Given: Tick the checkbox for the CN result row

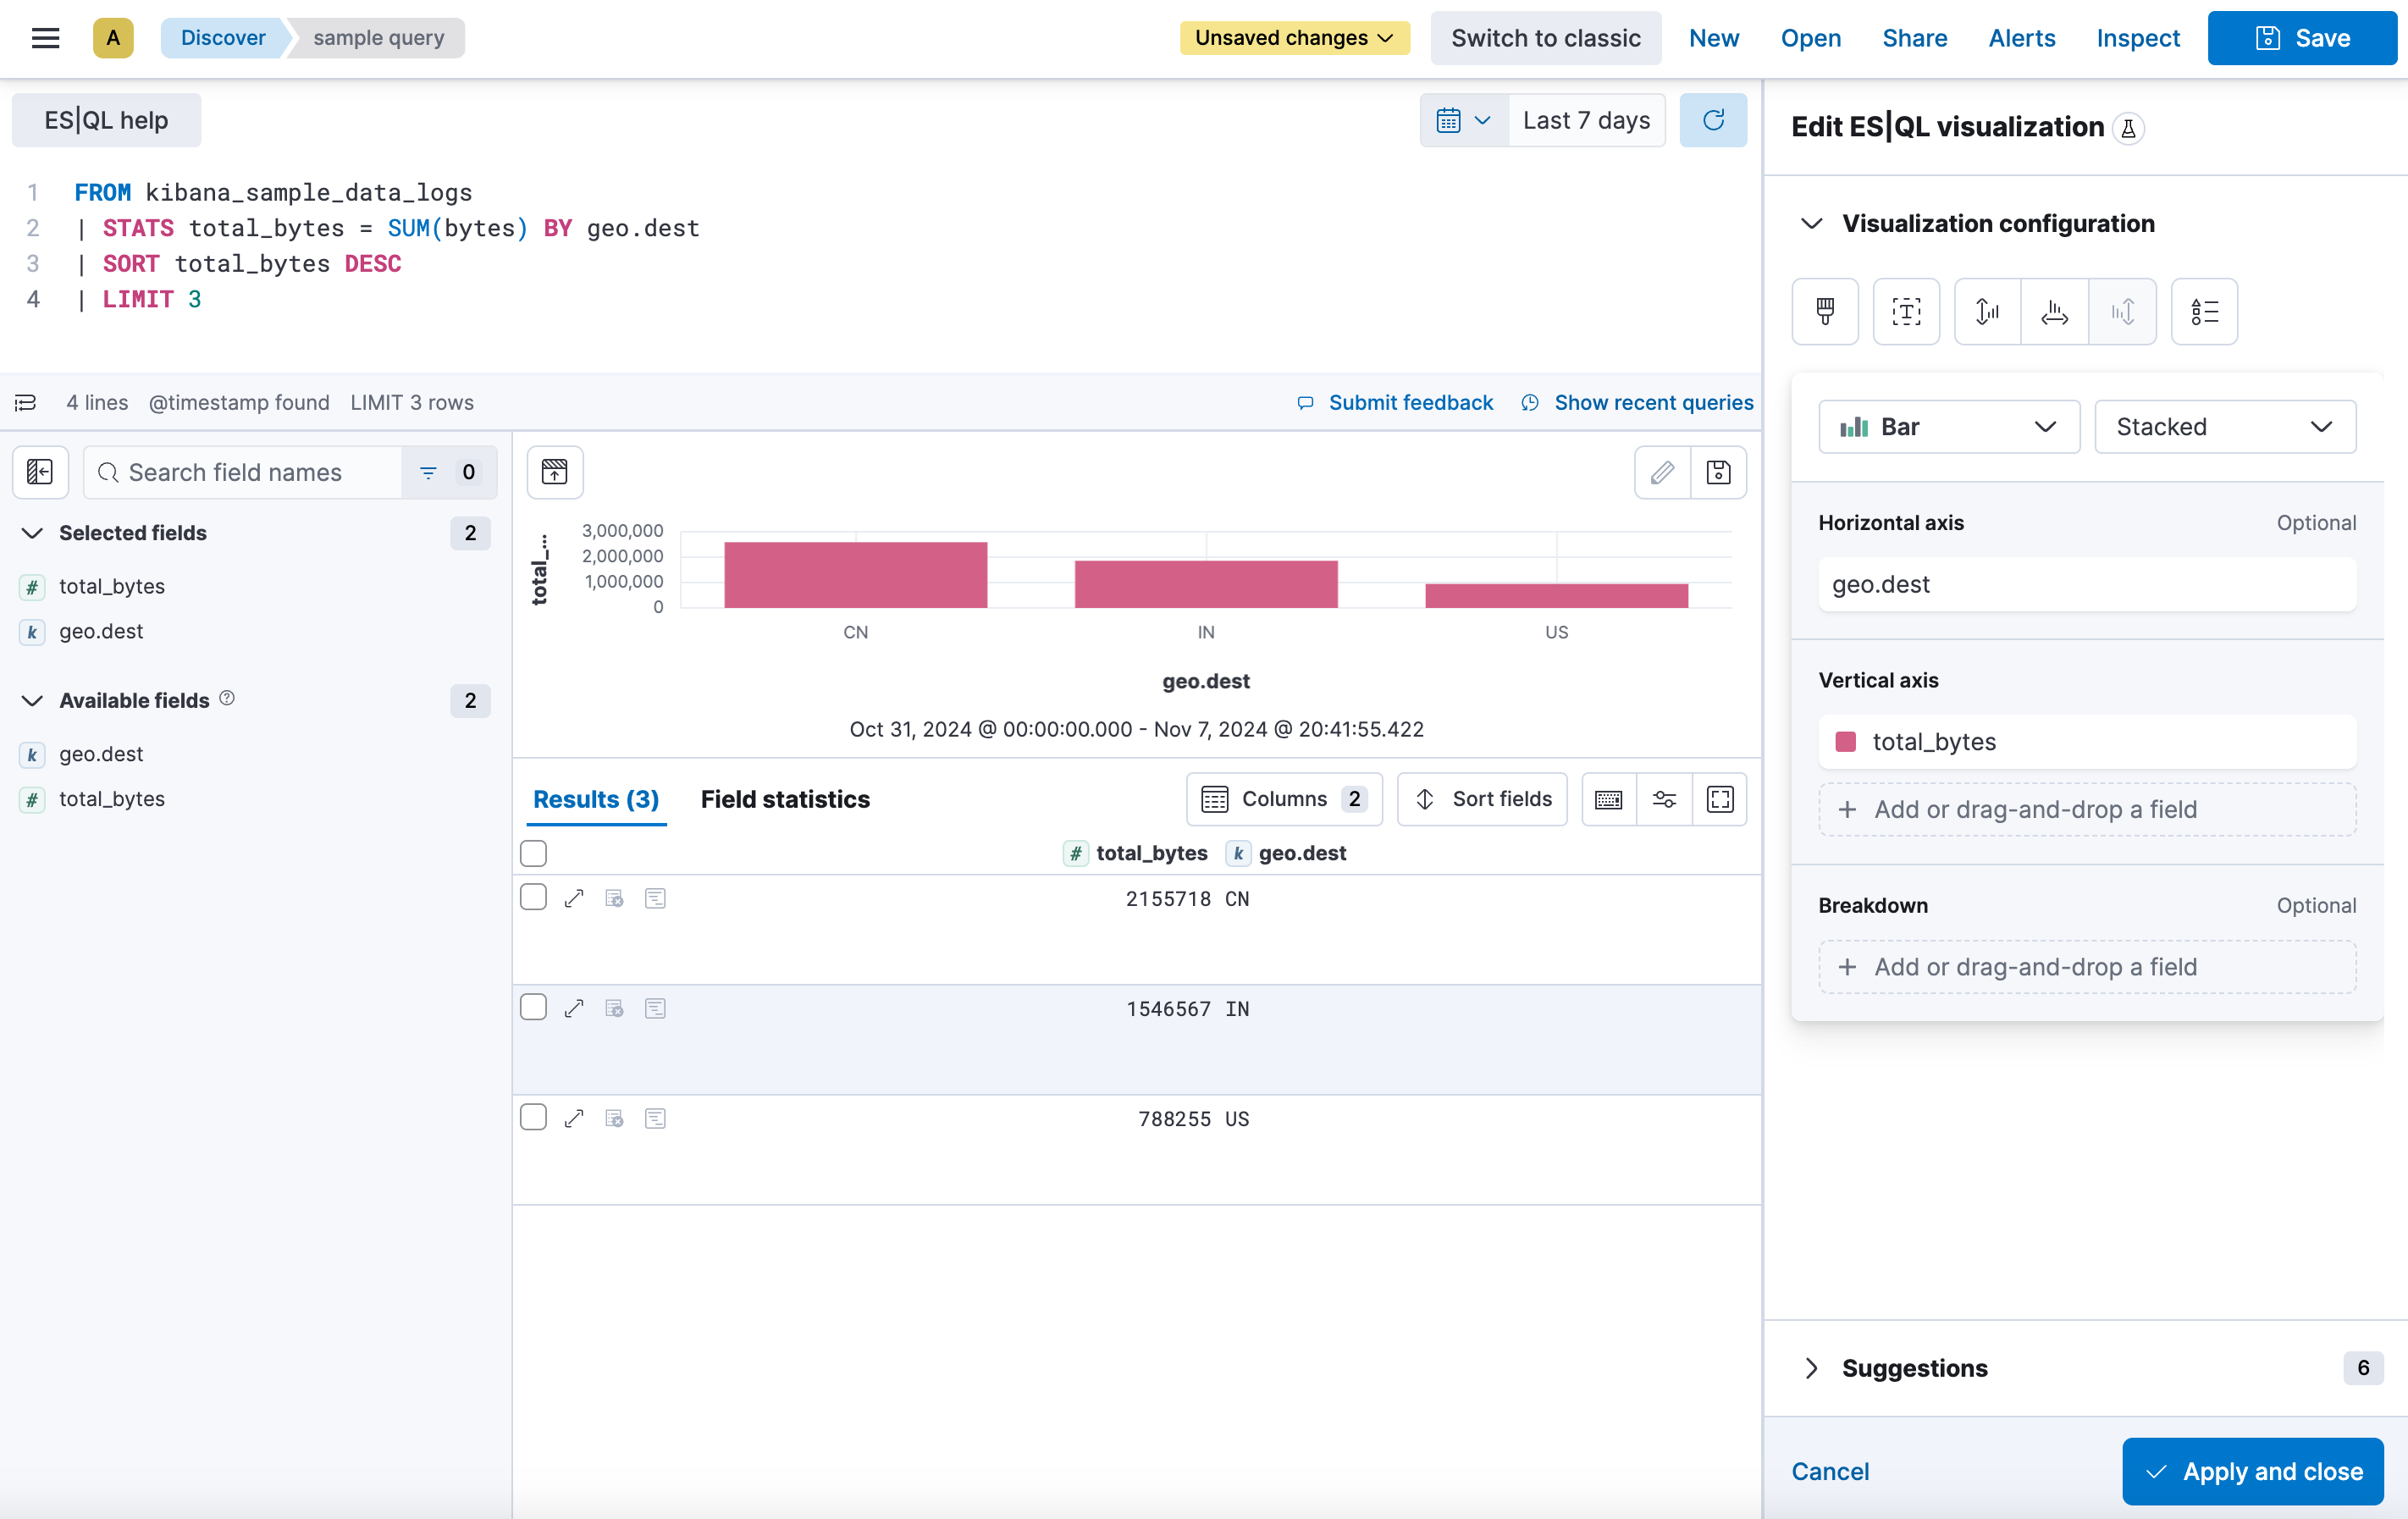Looking at the screenshot, I should (533, 897).
